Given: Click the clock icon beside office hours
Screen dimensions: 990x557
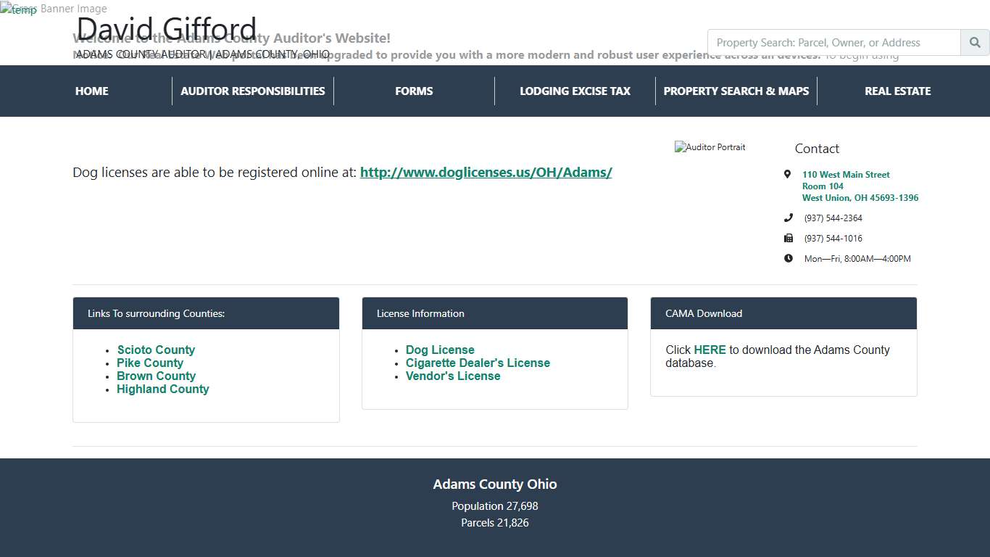Looking at the screenshot, I should (788, 257).
